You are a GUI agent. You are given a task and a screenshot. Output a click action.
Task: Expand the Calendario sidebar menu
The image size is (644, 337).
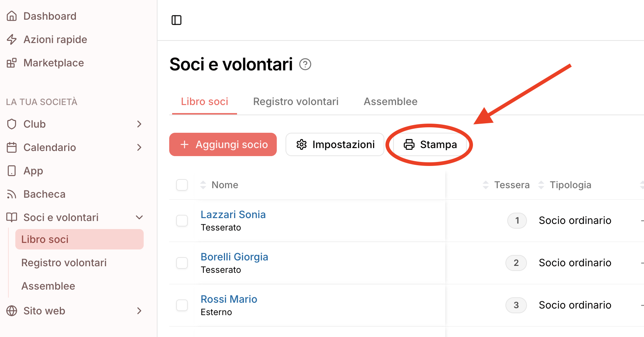pyautogui.click(x=139, y=147)
